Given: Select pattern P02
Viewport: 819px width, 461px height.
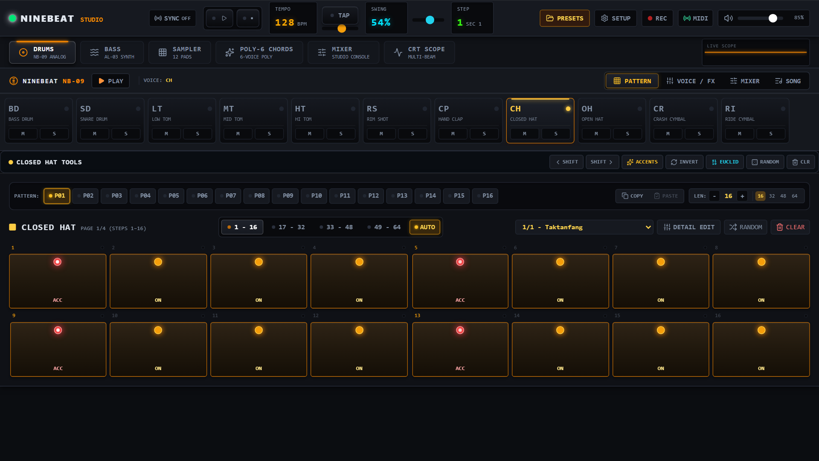Looking at the screenshot, I should point(85,196).
